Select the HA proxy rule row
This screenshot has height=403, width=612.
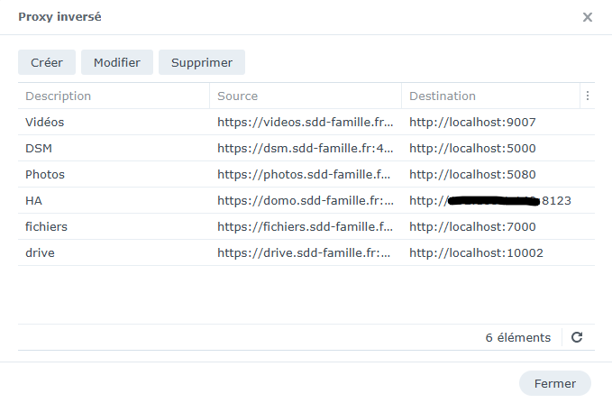click(33, 200)
